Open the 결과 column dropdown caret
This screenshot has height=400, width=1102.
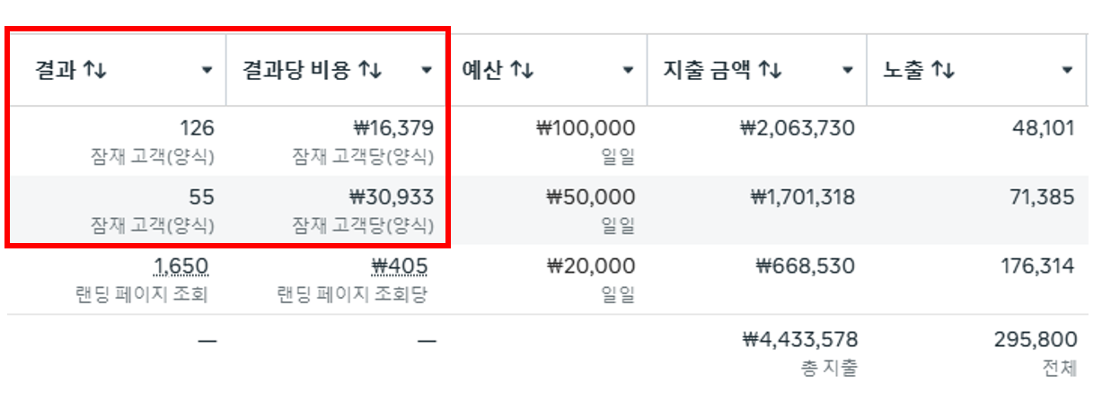tap(207, 70)
